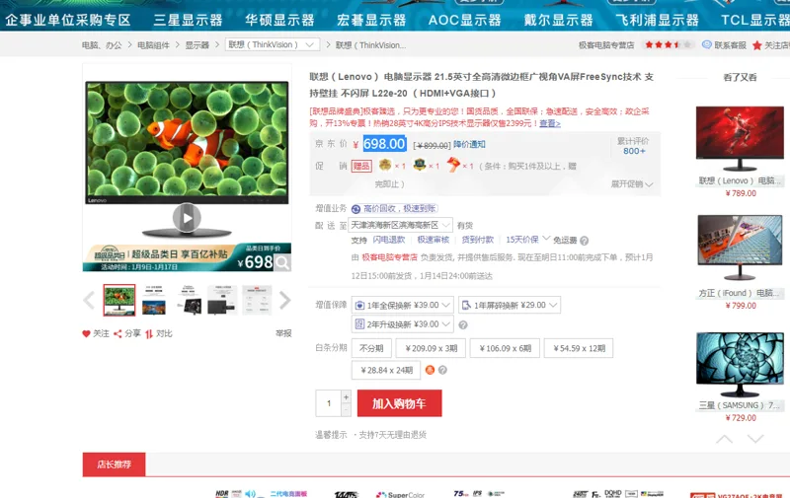Click the 联系客服 customer service icon
The width and height of the screenshot is (790, 498).
[707, 44]
